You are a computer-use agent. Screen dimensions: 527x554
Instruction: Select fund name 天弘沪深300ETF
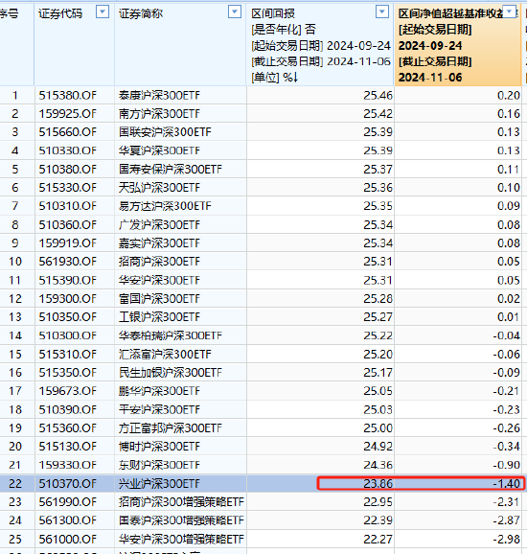coord(159,188)
